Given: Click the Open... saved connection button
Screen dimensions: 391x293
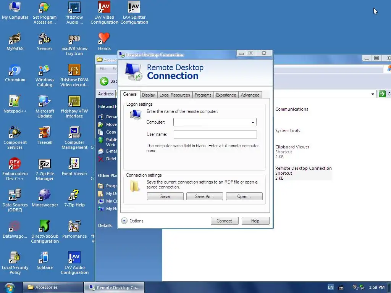Looking at the screenshot, I should click(244, 196).
